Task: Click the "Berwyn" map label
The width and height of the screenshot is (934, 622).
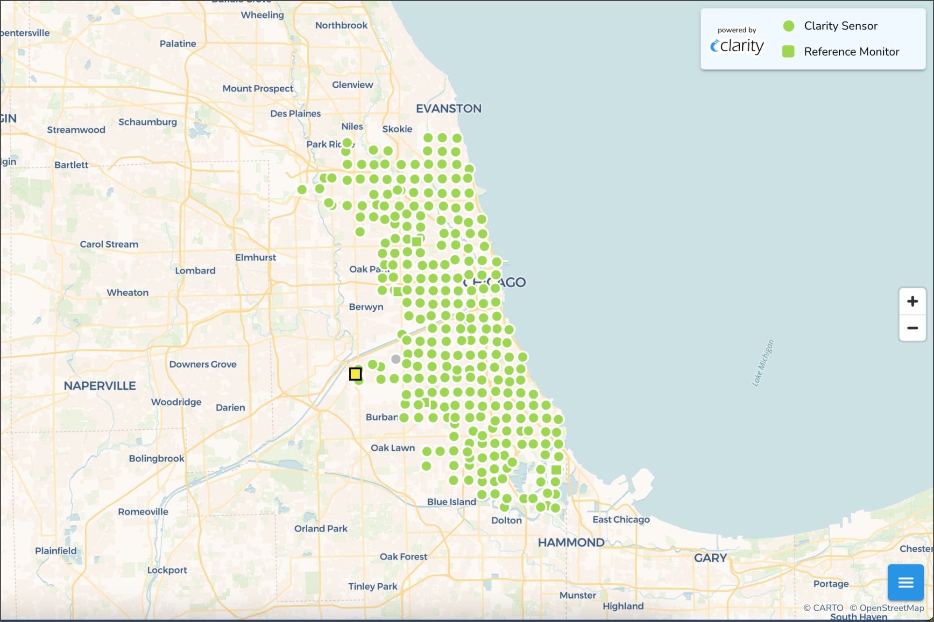Action: (366, 307)
